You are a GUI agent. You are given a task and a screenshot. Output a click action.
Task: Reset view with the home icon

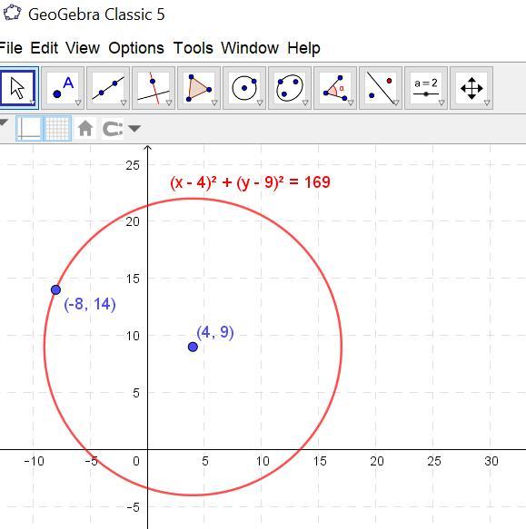click(x=85, y=129)
